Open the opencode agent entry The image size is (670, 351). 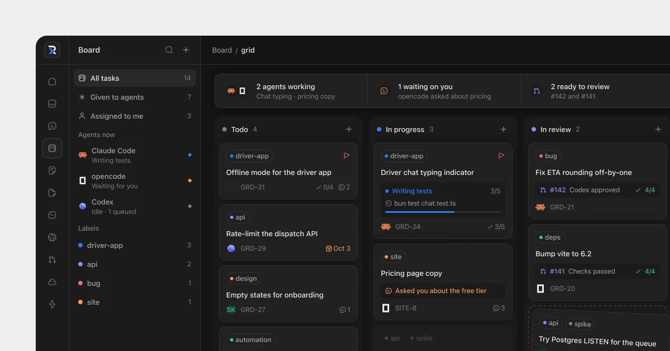135,181
